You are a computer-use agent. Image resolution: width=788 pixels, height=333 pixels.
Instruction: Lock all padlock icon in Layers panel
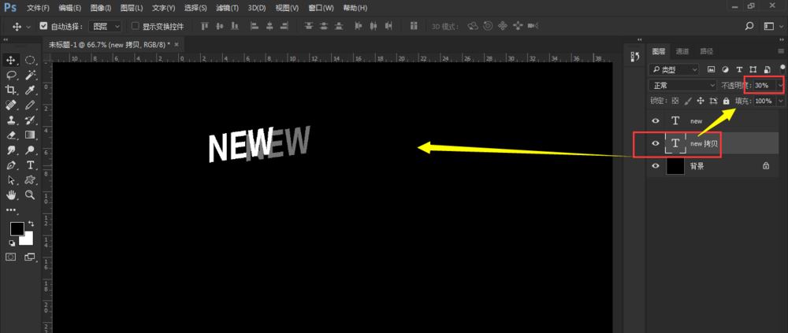coord(726,101)
